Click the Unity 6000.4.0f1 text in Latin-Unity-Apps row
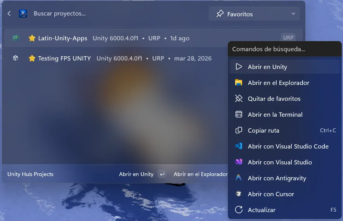Screen dimensions: 343x221 coord(116,38)
